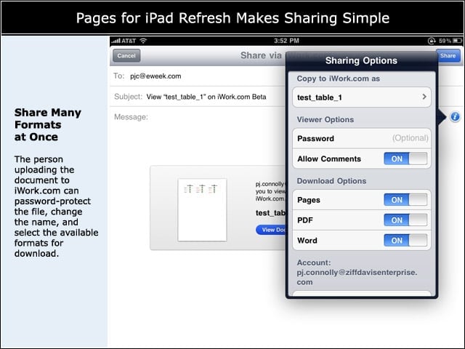Tap the View Document button in preview

pos(270,230)
